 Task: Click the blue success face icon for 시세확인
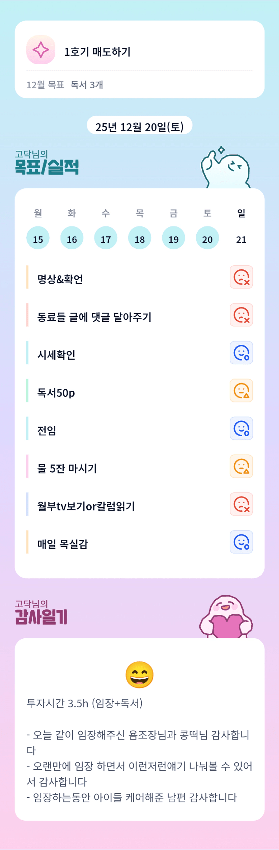[x=241, y=353]
